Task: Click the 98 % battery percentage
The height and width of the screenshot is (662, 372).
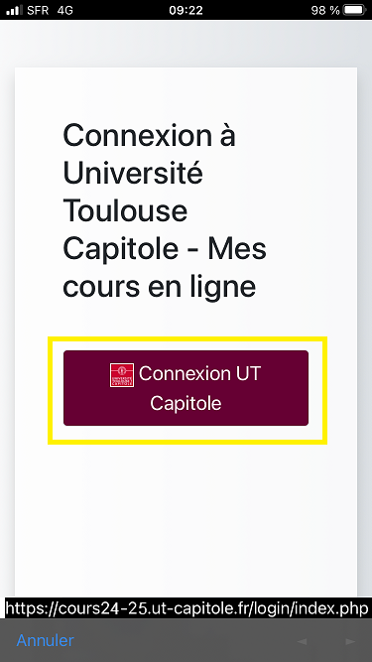Action: [325, 10]
